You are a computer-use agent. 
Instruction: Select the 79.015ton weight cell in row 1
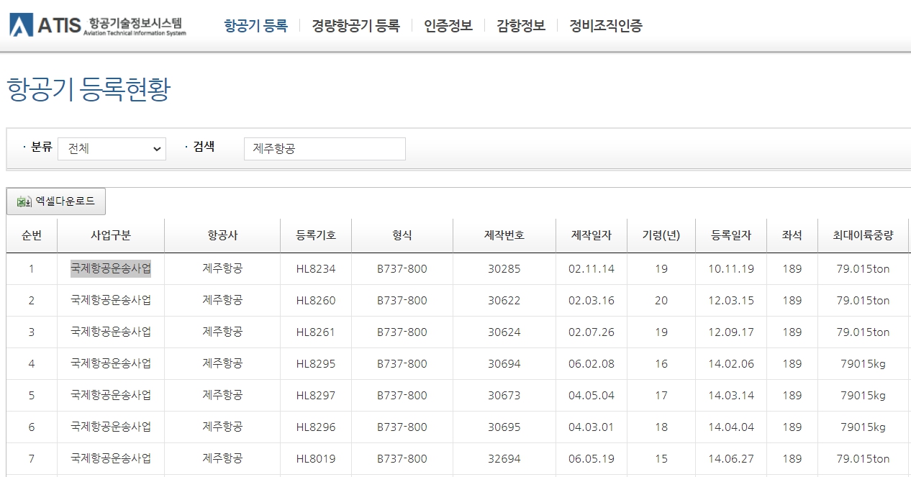(x=862, y=268)
